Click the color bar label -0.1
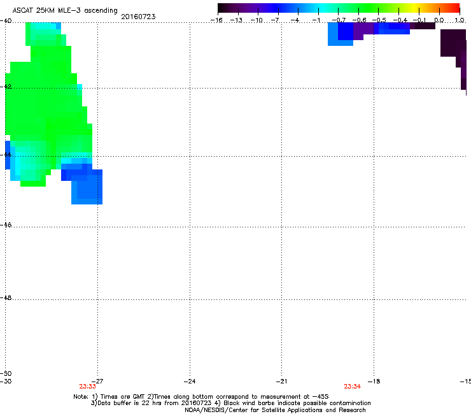Image resolution: width=471 pixels, height=414 pixels. (x=419, y=20)
